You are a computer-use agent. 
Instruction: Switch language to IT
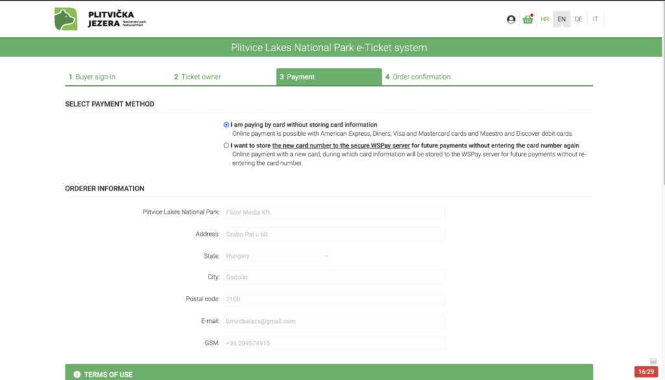pos(595,19)
